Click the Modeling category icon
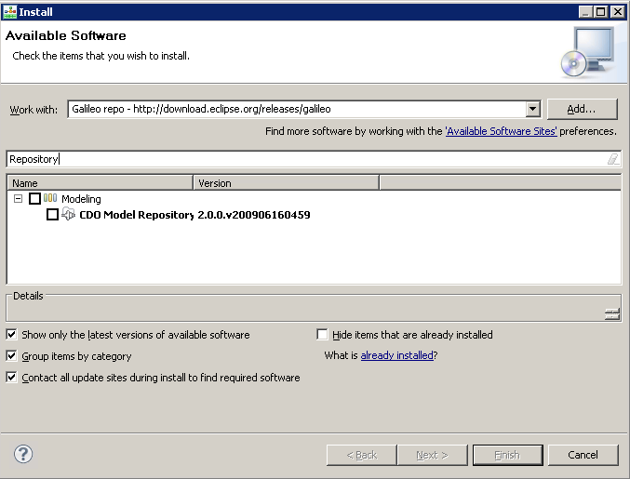 tap(50, 198)
